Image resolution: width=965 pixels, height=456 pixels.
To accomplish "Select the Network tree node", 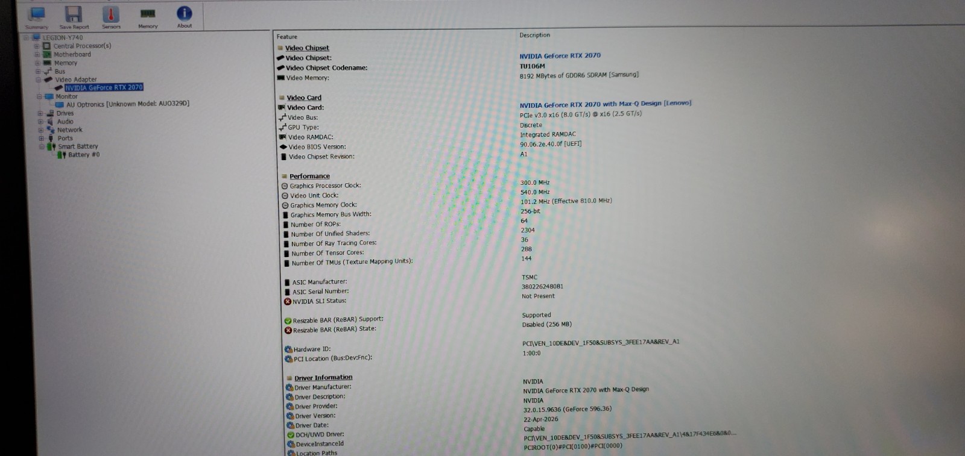I will (x=70, y=130).
